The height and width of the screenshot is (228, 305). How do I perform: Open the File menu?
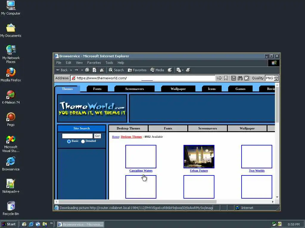coord(59,63)
